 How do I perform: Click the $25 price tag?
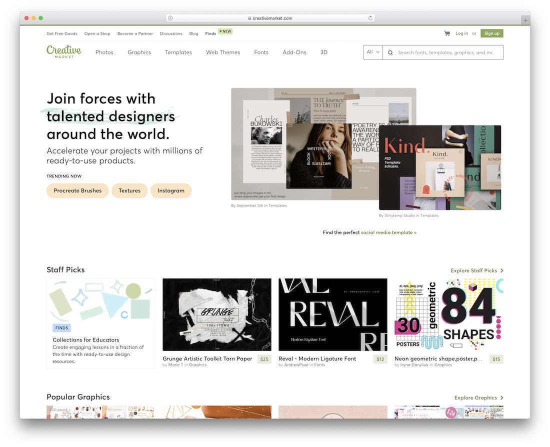click(264, 359)
